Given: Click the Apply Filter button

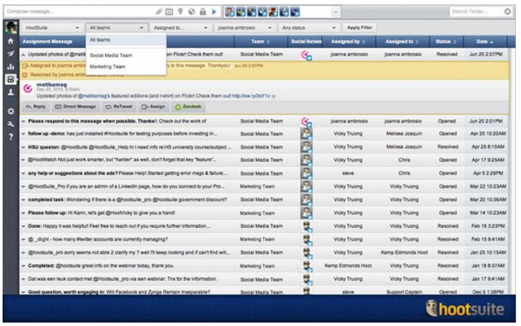Looking at the screenshot, I should point(359,28).
